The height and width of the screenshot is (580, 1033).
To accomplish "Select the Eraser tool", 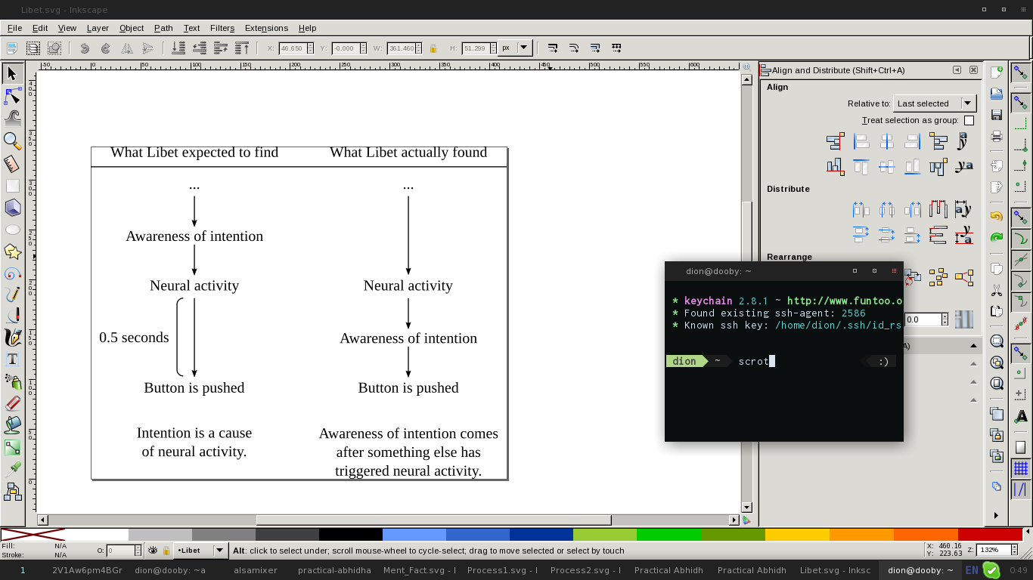I will (x=12, y=403).
